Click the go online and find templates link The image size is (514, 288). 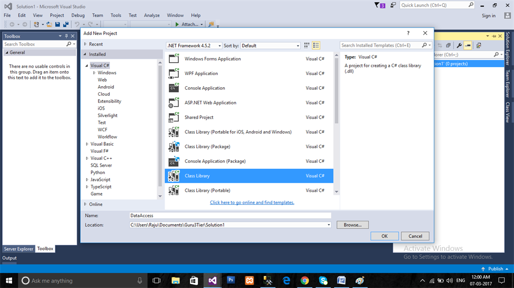(x=252, y=202)
